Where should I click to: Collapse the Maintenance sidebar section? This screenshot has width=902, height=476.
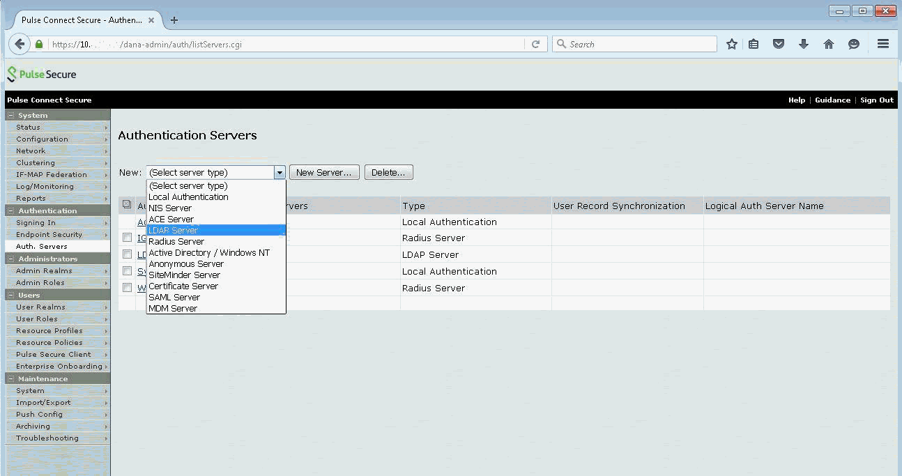tap(11, 378)
